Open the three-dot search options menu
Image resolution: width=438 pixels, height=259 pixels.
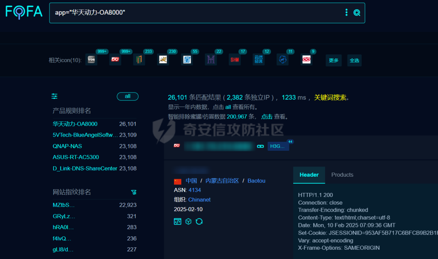pos(346,12)
